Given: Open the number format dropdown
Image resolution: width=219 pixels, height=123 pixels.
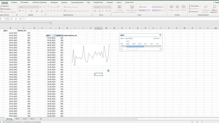Looking at the screenshot, I should [102, 7].
